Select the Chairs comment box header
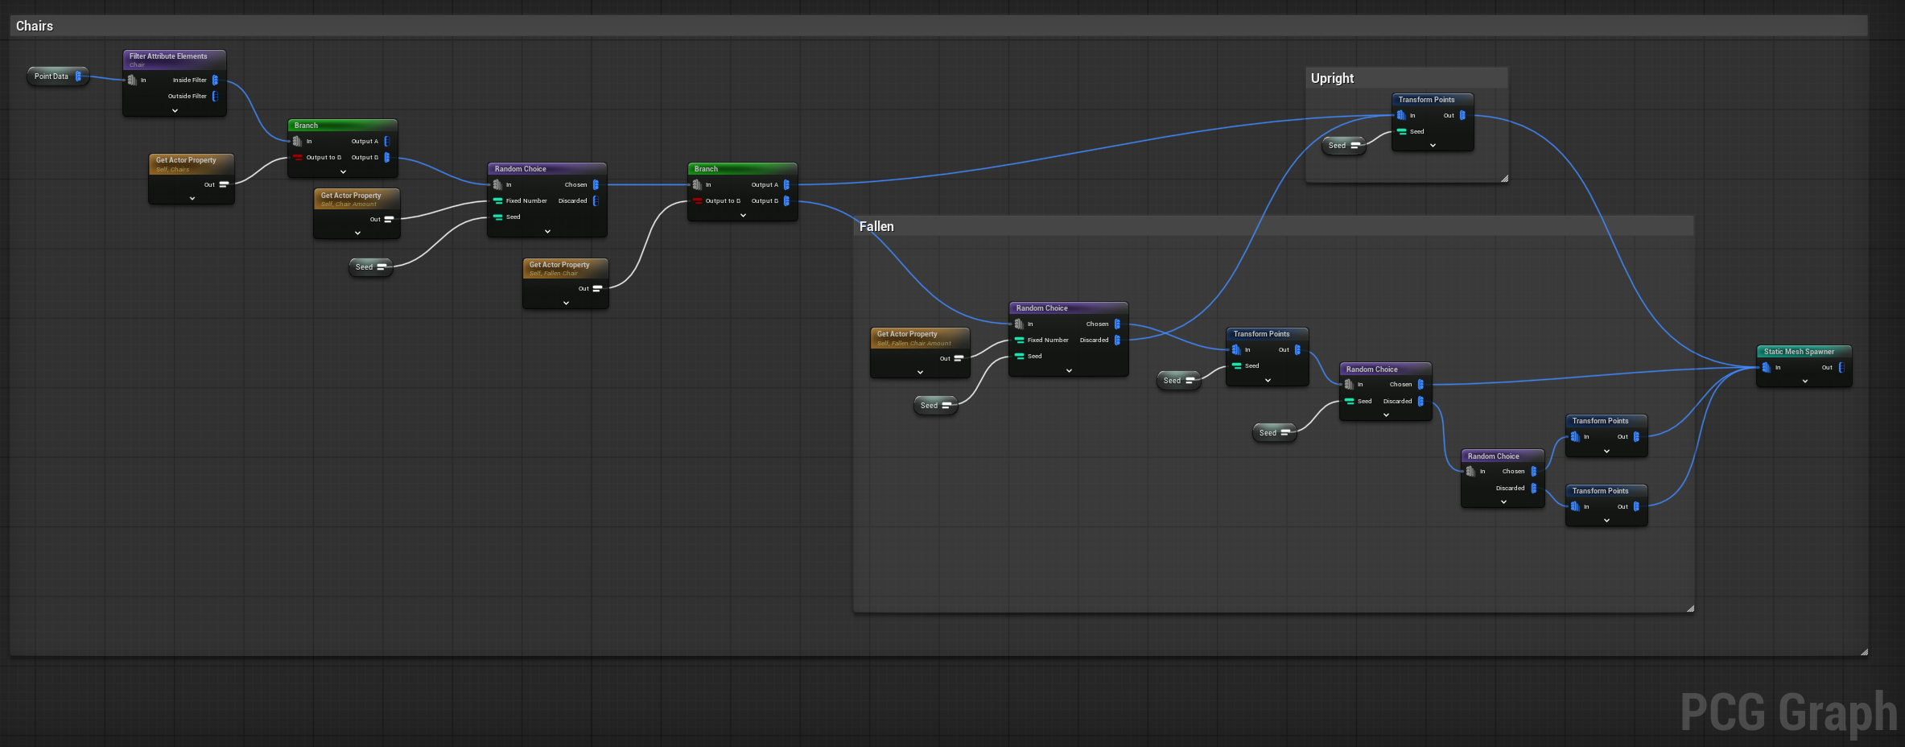The width and height of the screenshot is (1905, 747). tap(938, 26)
